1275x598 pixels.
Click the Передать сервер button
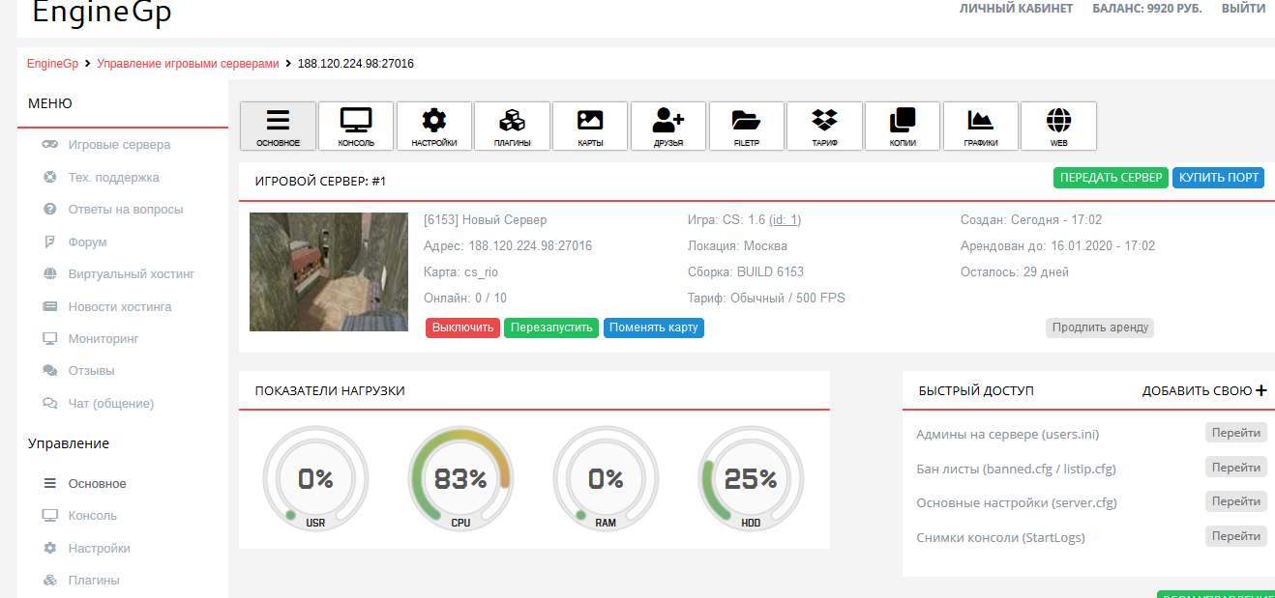(x=1111, y=178)
